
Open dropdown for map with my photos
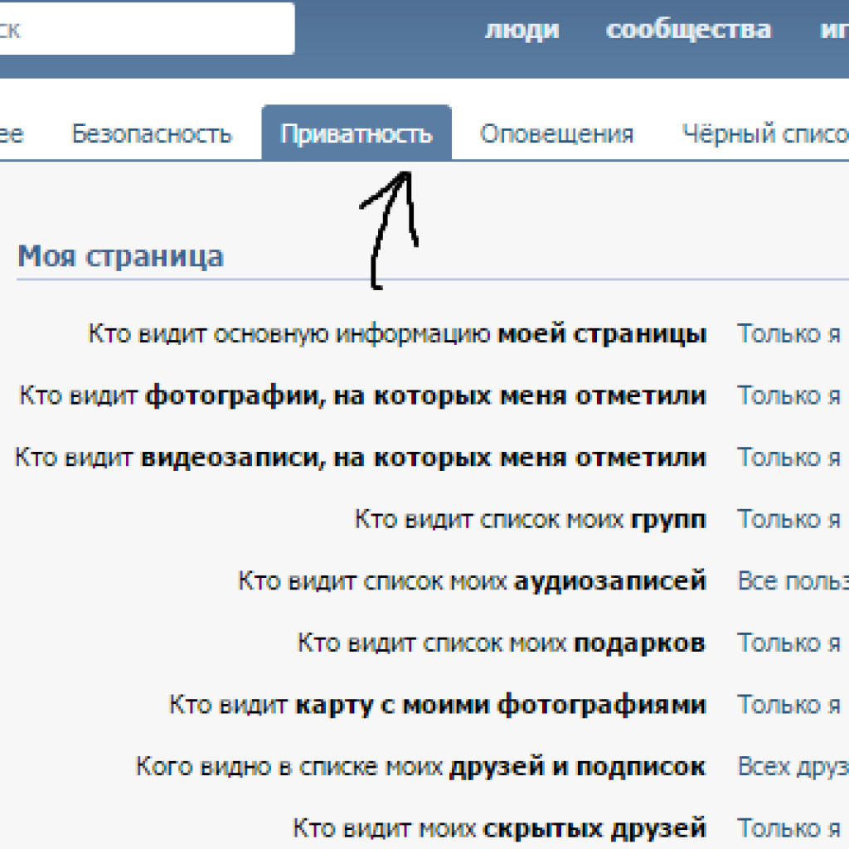click(789, 705)
